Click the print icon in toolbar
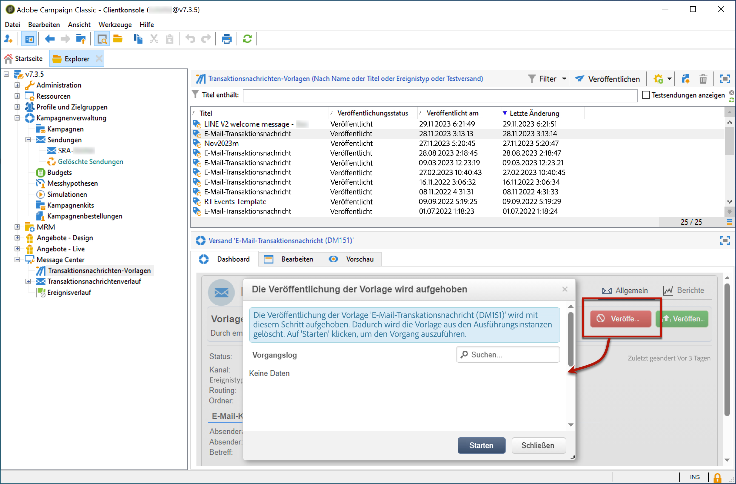The width and height of the screenshot is (736, 484). click(226, 39)
